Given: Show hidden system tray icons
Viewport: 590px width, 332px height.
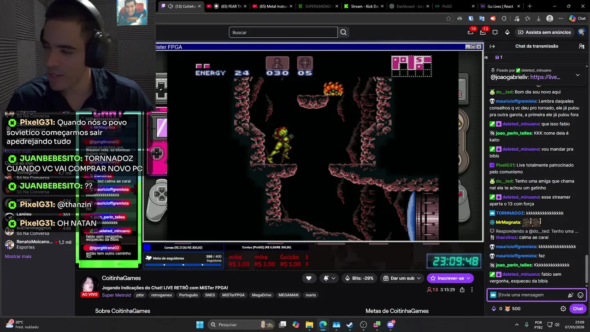Looking at the screenshot, I should tap(516, 325).
